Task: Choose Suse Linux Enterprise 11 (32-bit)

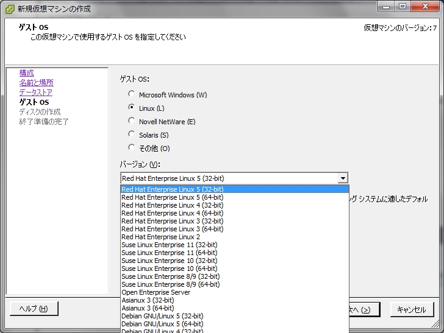Action: [x=235, y=245]
